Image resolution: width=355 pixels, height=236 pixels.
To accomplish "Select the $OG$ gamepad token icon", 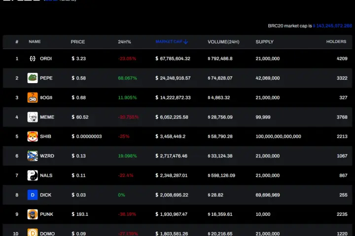I will [x=33, y=97].
